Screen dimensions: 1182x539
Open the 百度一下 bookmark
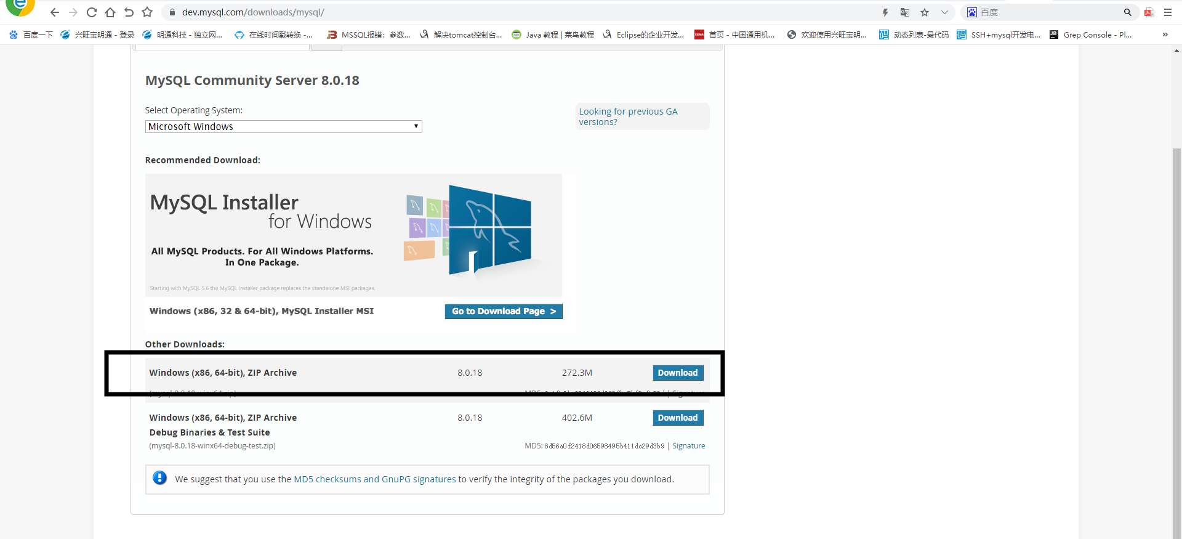(x=31, y=34)
